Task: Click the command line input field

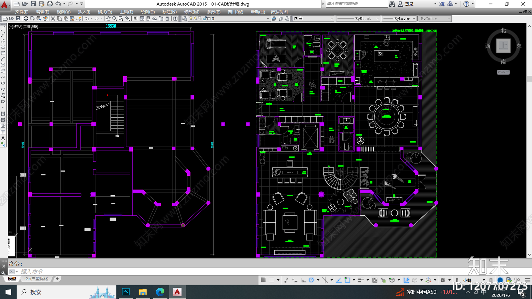Action: (266, 271)
